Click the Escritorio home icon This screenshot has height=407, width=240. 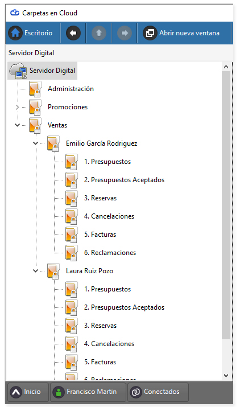pos(15,33)
